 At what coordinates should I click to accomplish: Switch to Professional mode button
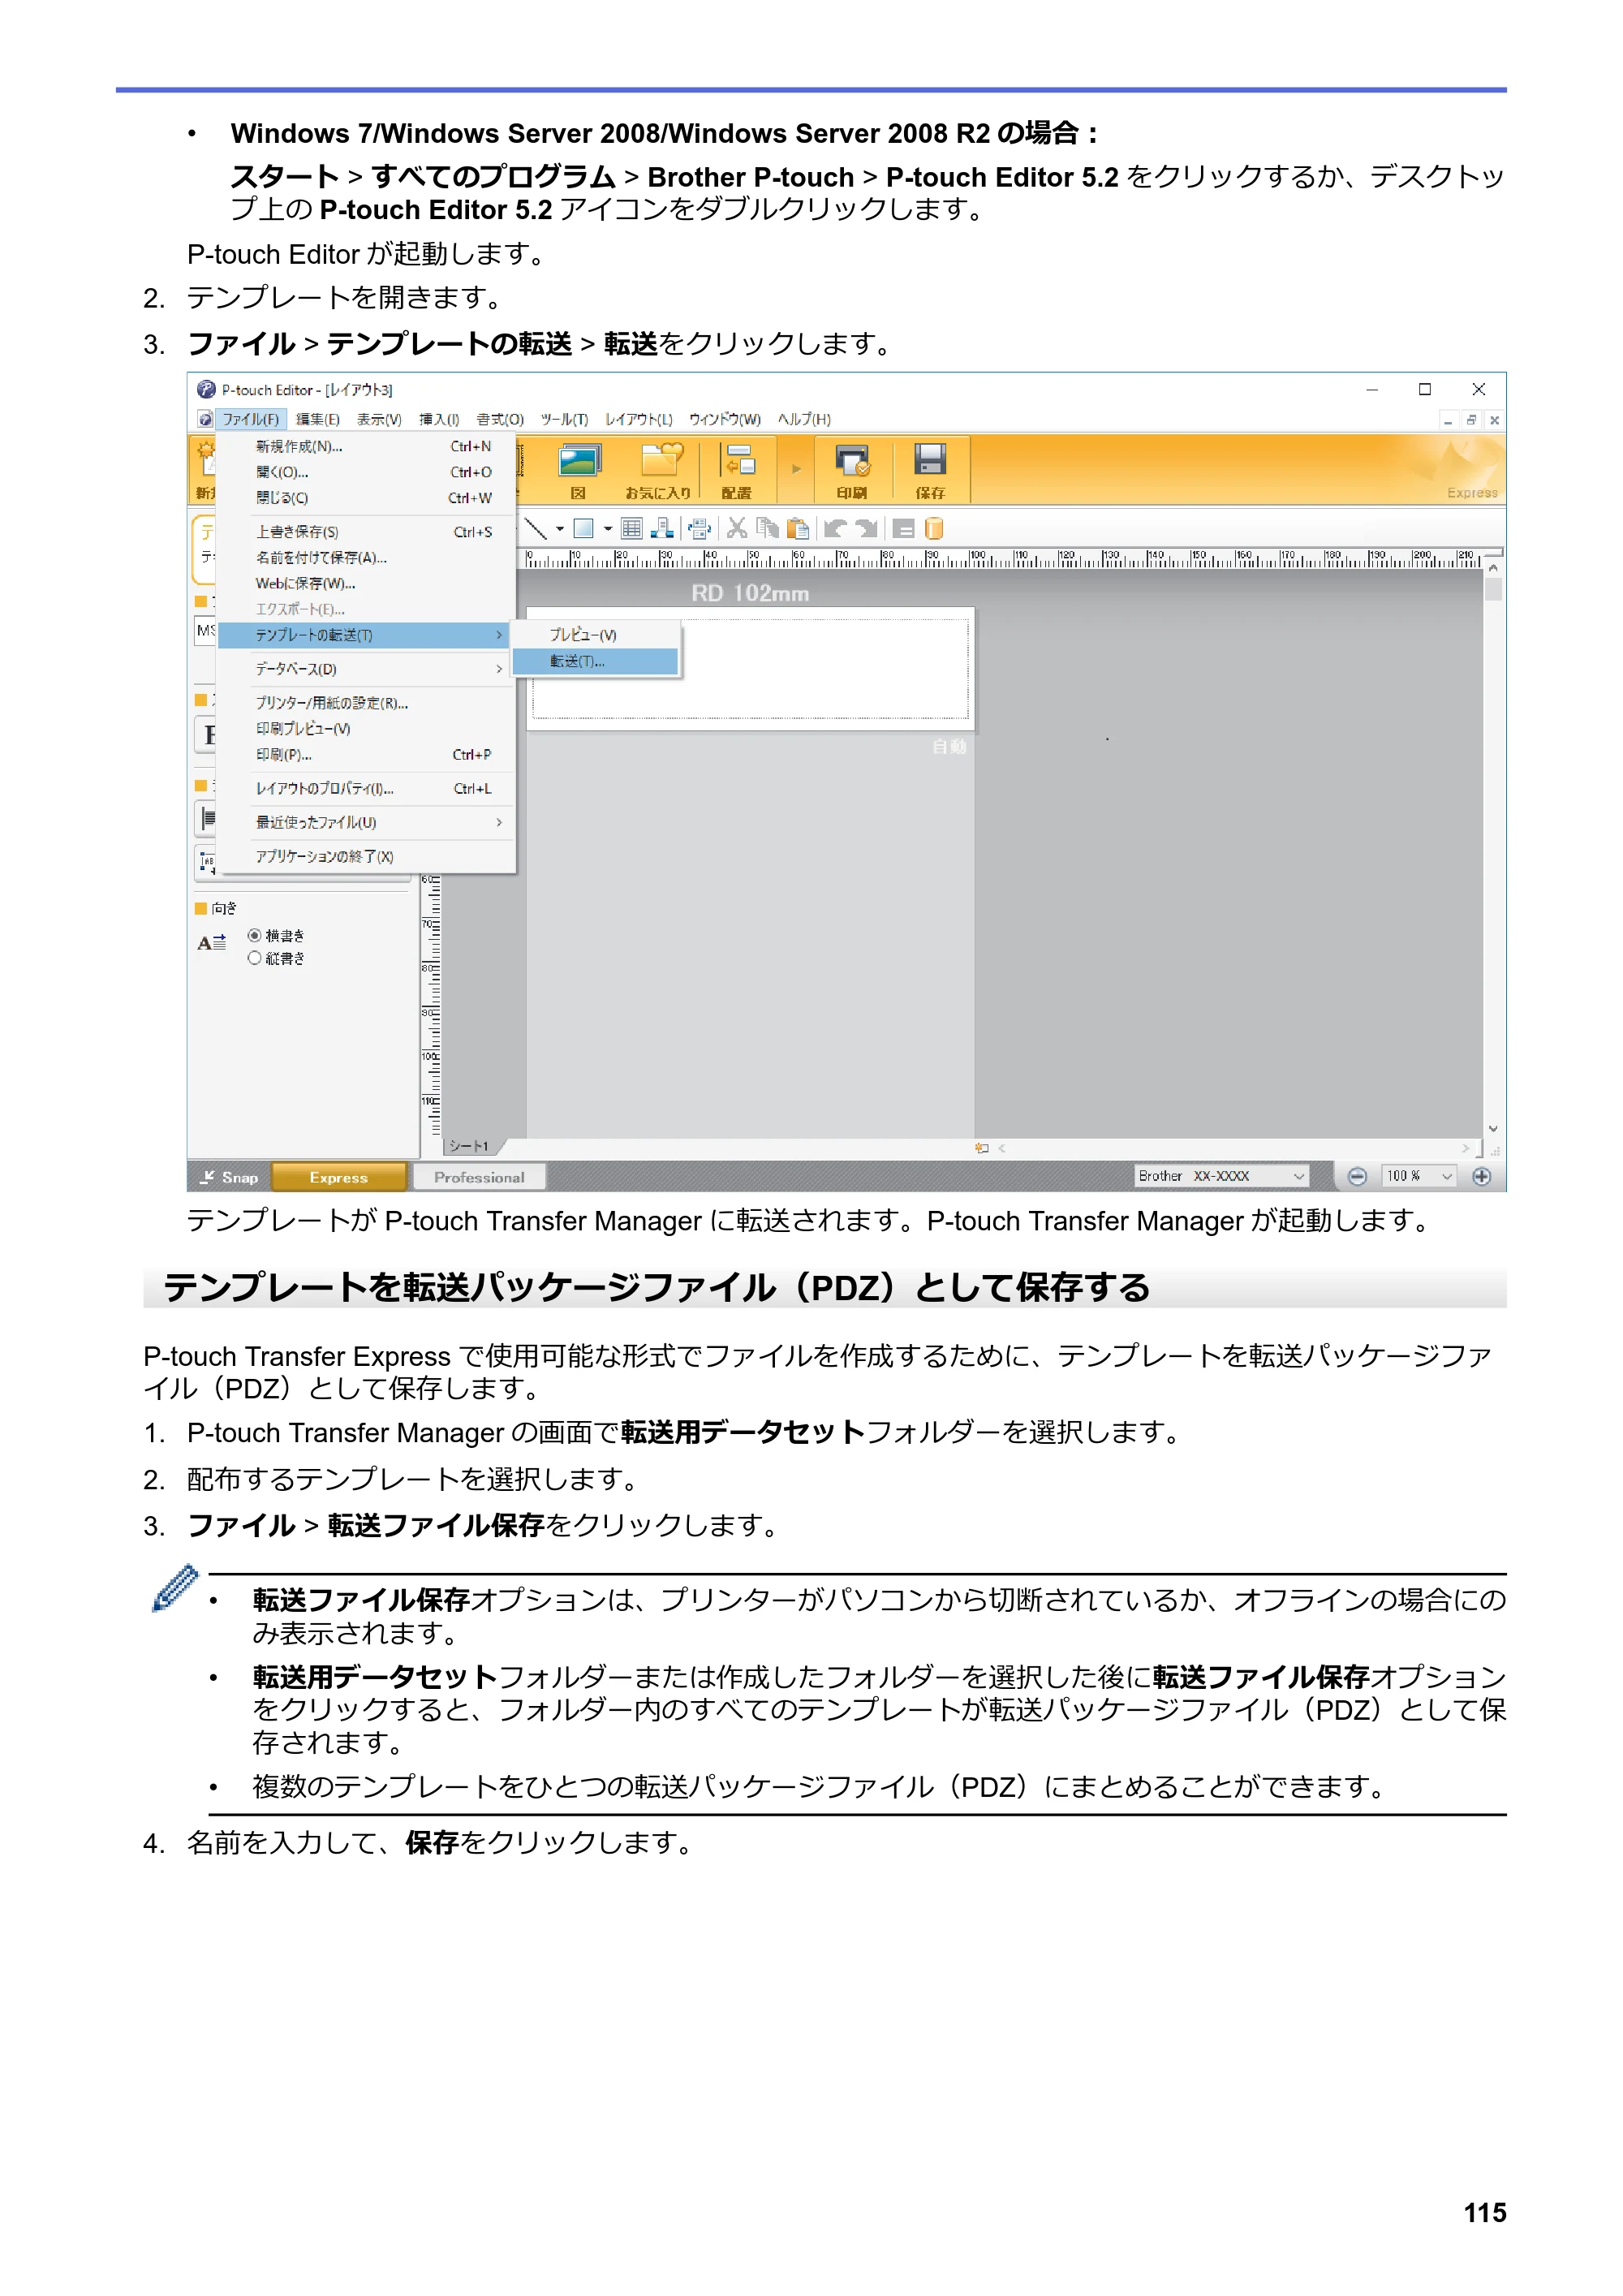pos(479,1178)
